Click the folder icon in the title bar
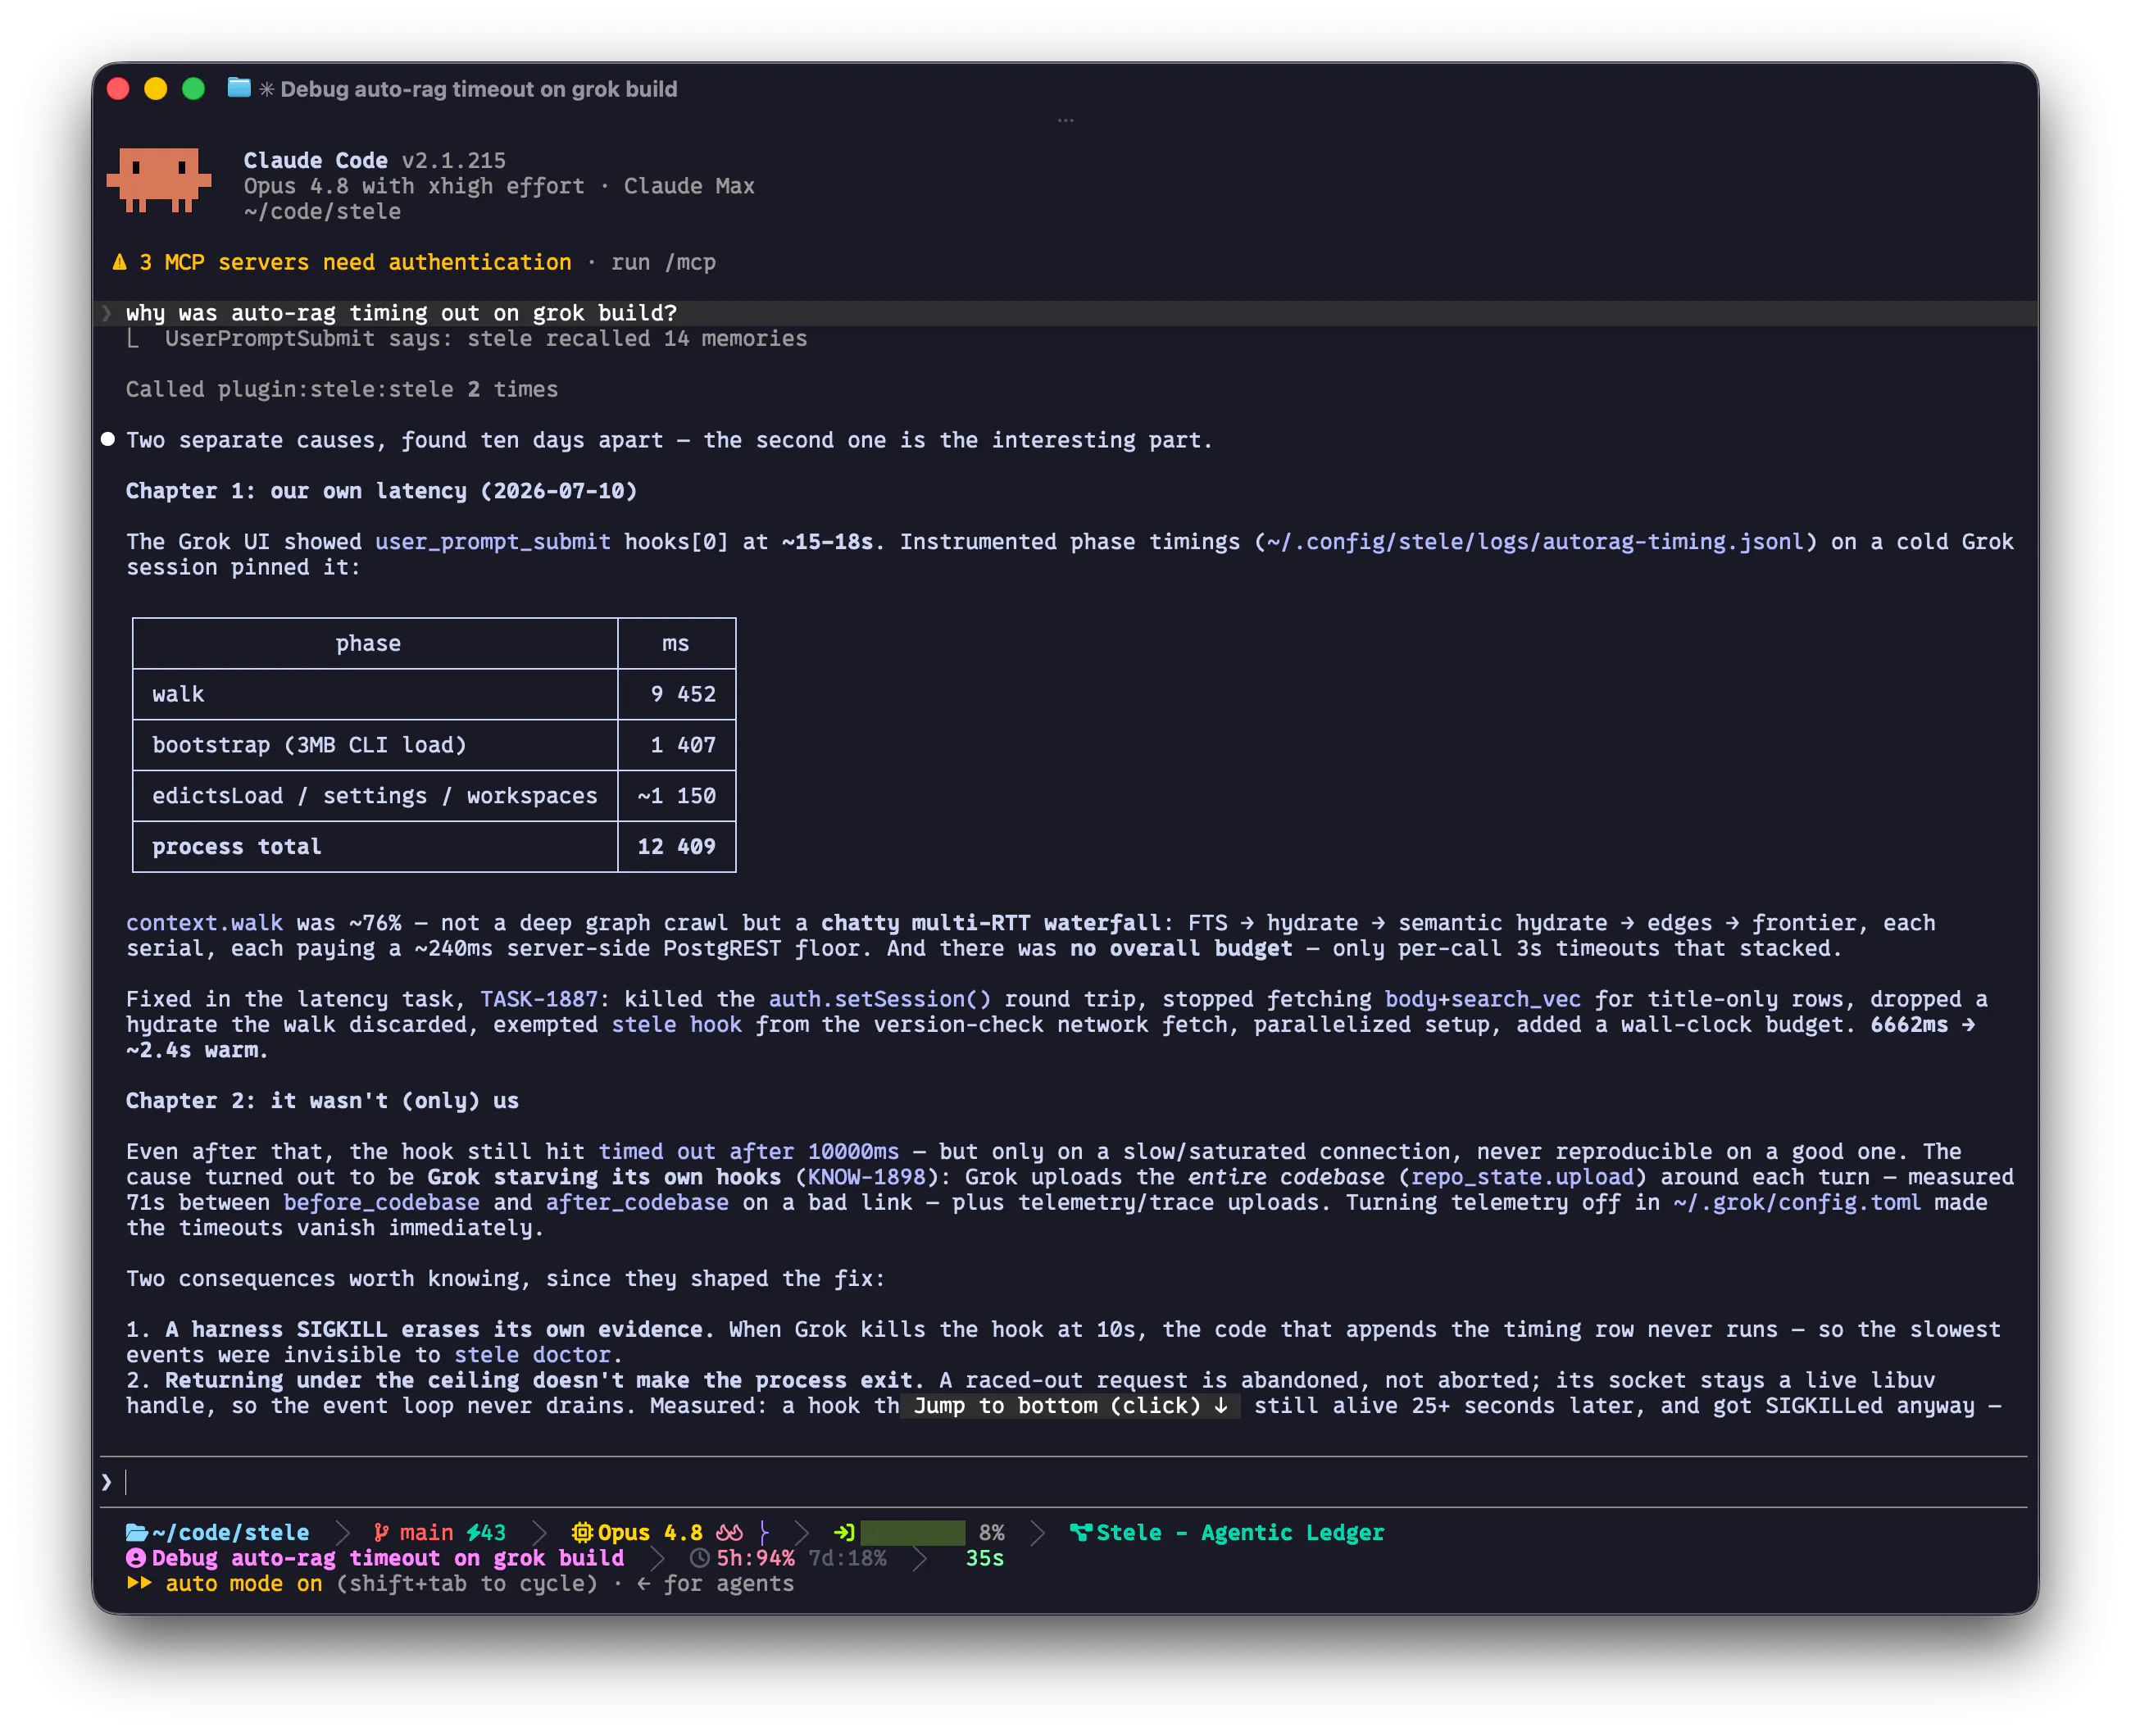The width and height of the screenshot is (2131, 1736). pos(239,88)
